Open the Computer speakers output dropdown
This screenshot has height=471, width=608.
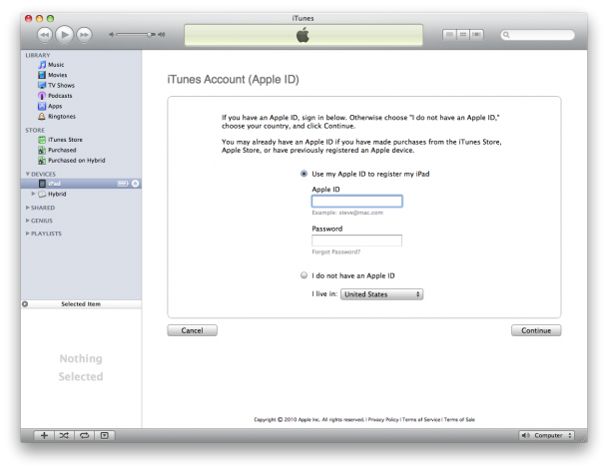pos(547,435)
